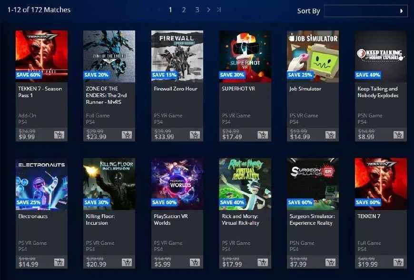Add SUPERHOT VR to the cart
This screenshot has width=414, height=280.
(263, 135)
